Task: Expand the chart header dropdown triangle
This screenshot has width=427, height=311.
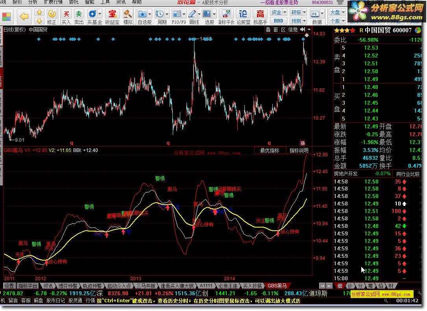Action: [309, 30]
